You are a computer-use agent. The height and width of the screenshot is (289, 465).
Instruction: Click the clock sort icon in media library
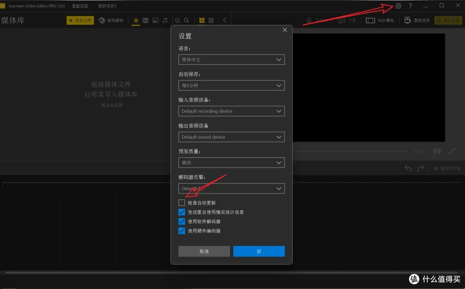177,21
